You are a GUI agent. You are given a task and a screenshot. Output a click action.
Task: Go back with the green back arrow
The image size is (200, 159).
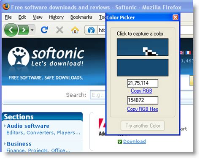point(11,30)
